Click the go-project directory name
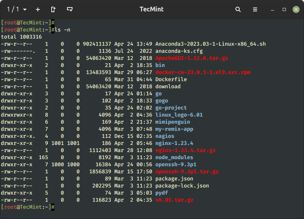304x219 pixels. point(171,108)
